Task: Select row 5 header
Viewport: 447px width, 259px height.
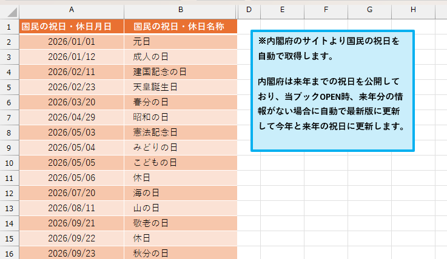Action: tap(9, 87)
